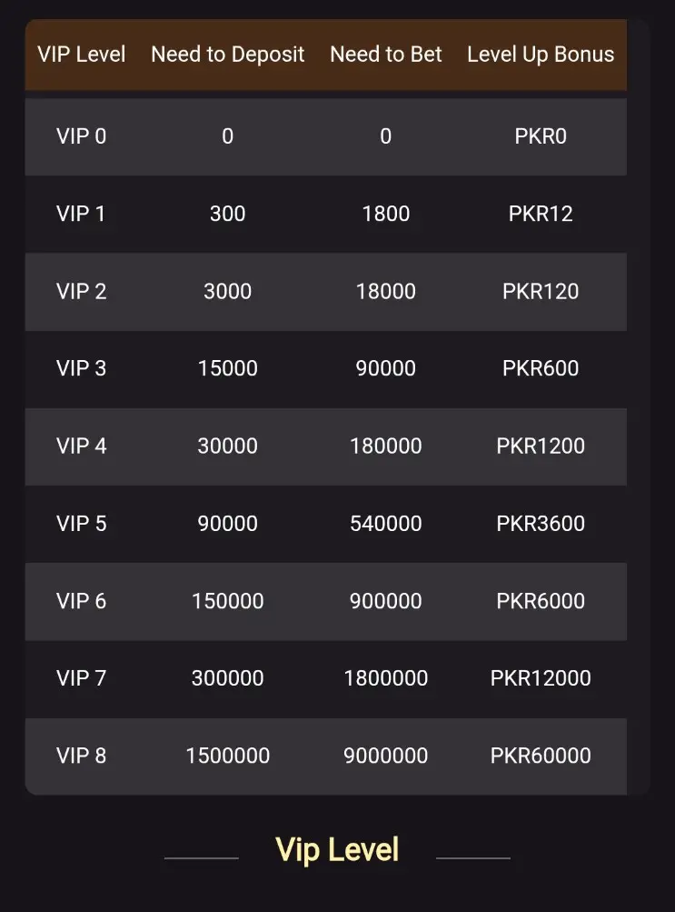The image size is (675, 912).
Task: Click the VIP Level column header
Action: coord(82,55)
